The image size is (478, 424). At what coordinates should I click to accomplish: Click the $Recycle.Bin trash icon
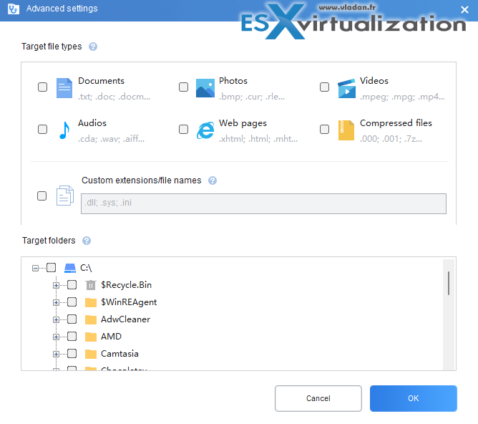(91, 285)
